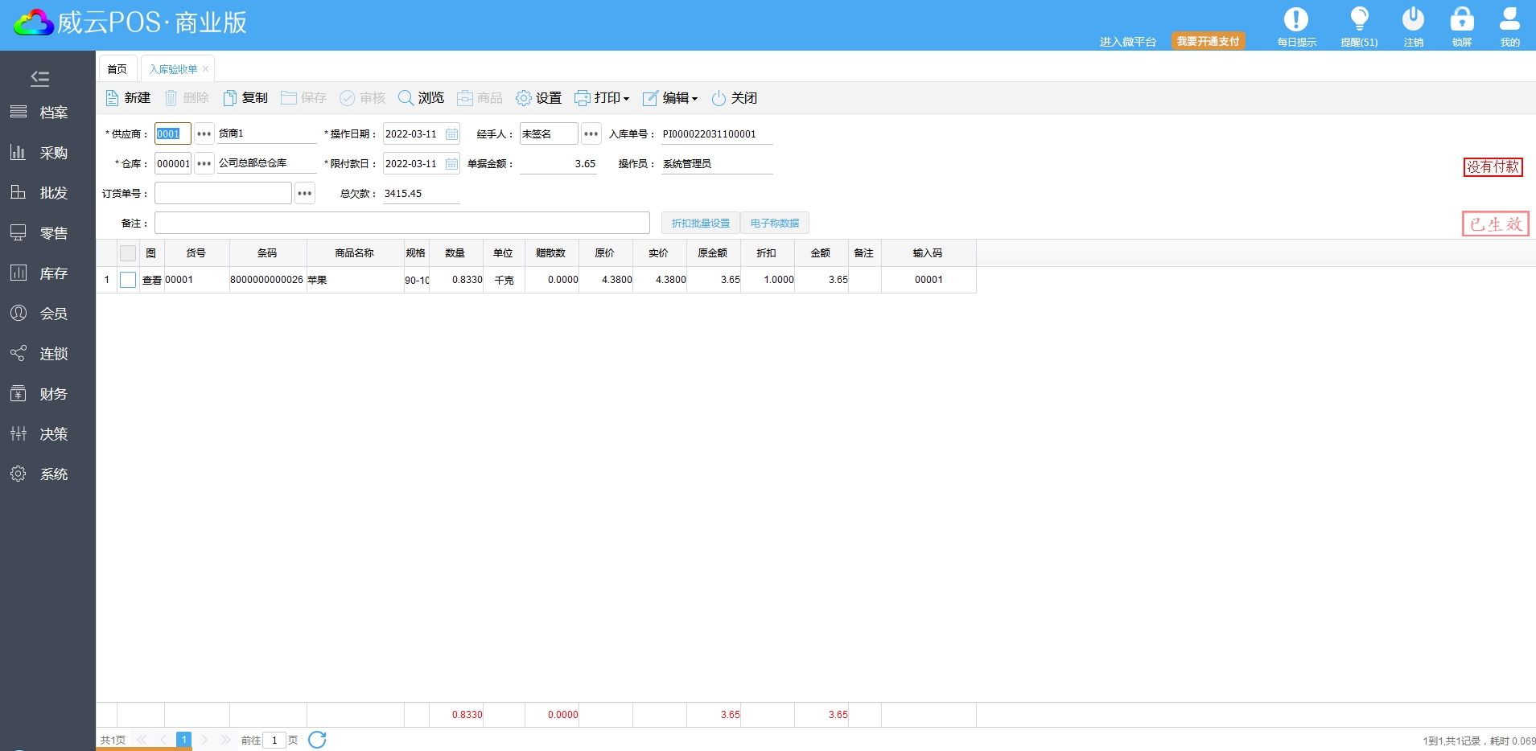Click the 复制 (Copy) toolbar icon
The image size is (1536, 751).
[230, 98]
